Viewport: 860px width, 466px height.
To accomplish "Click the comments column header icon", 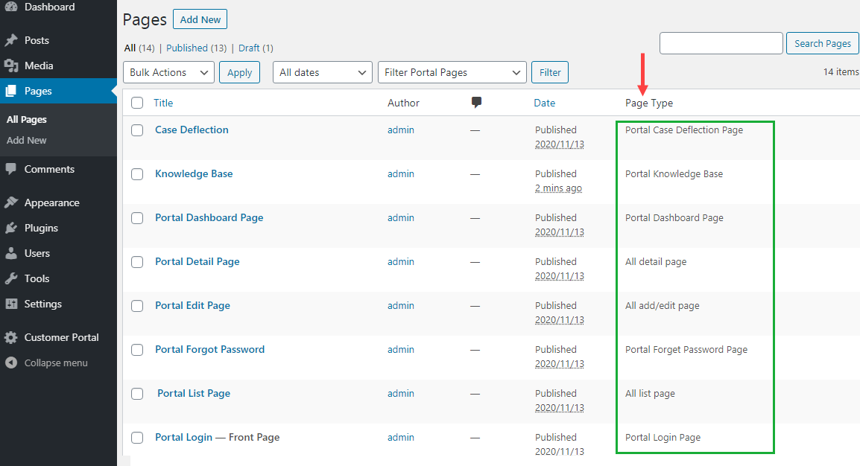I will coord(476,103).
